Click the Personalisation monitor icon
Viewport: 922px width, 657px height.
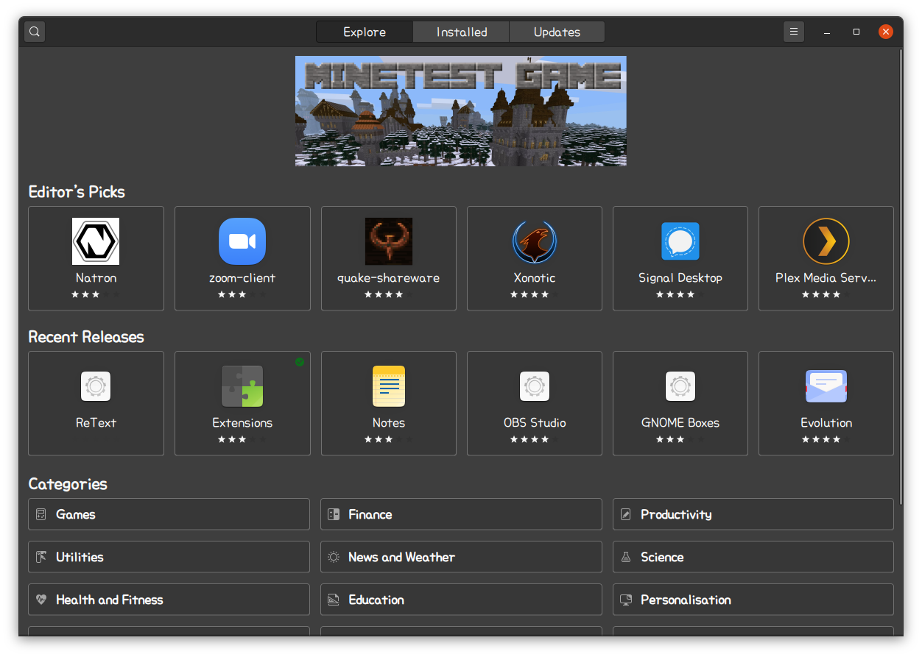pyautogui.click(x=626, y=600)
